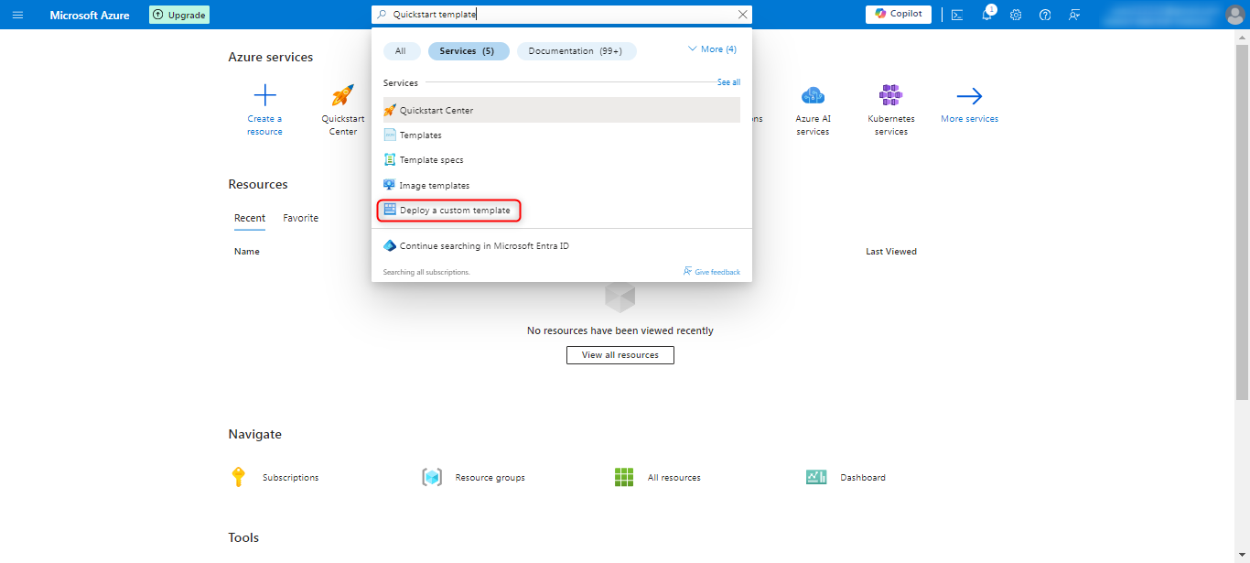The width and height of the screenshot is (1250, 563).
Task: Sort by the Name column header
Action: (x=247, y=251)
